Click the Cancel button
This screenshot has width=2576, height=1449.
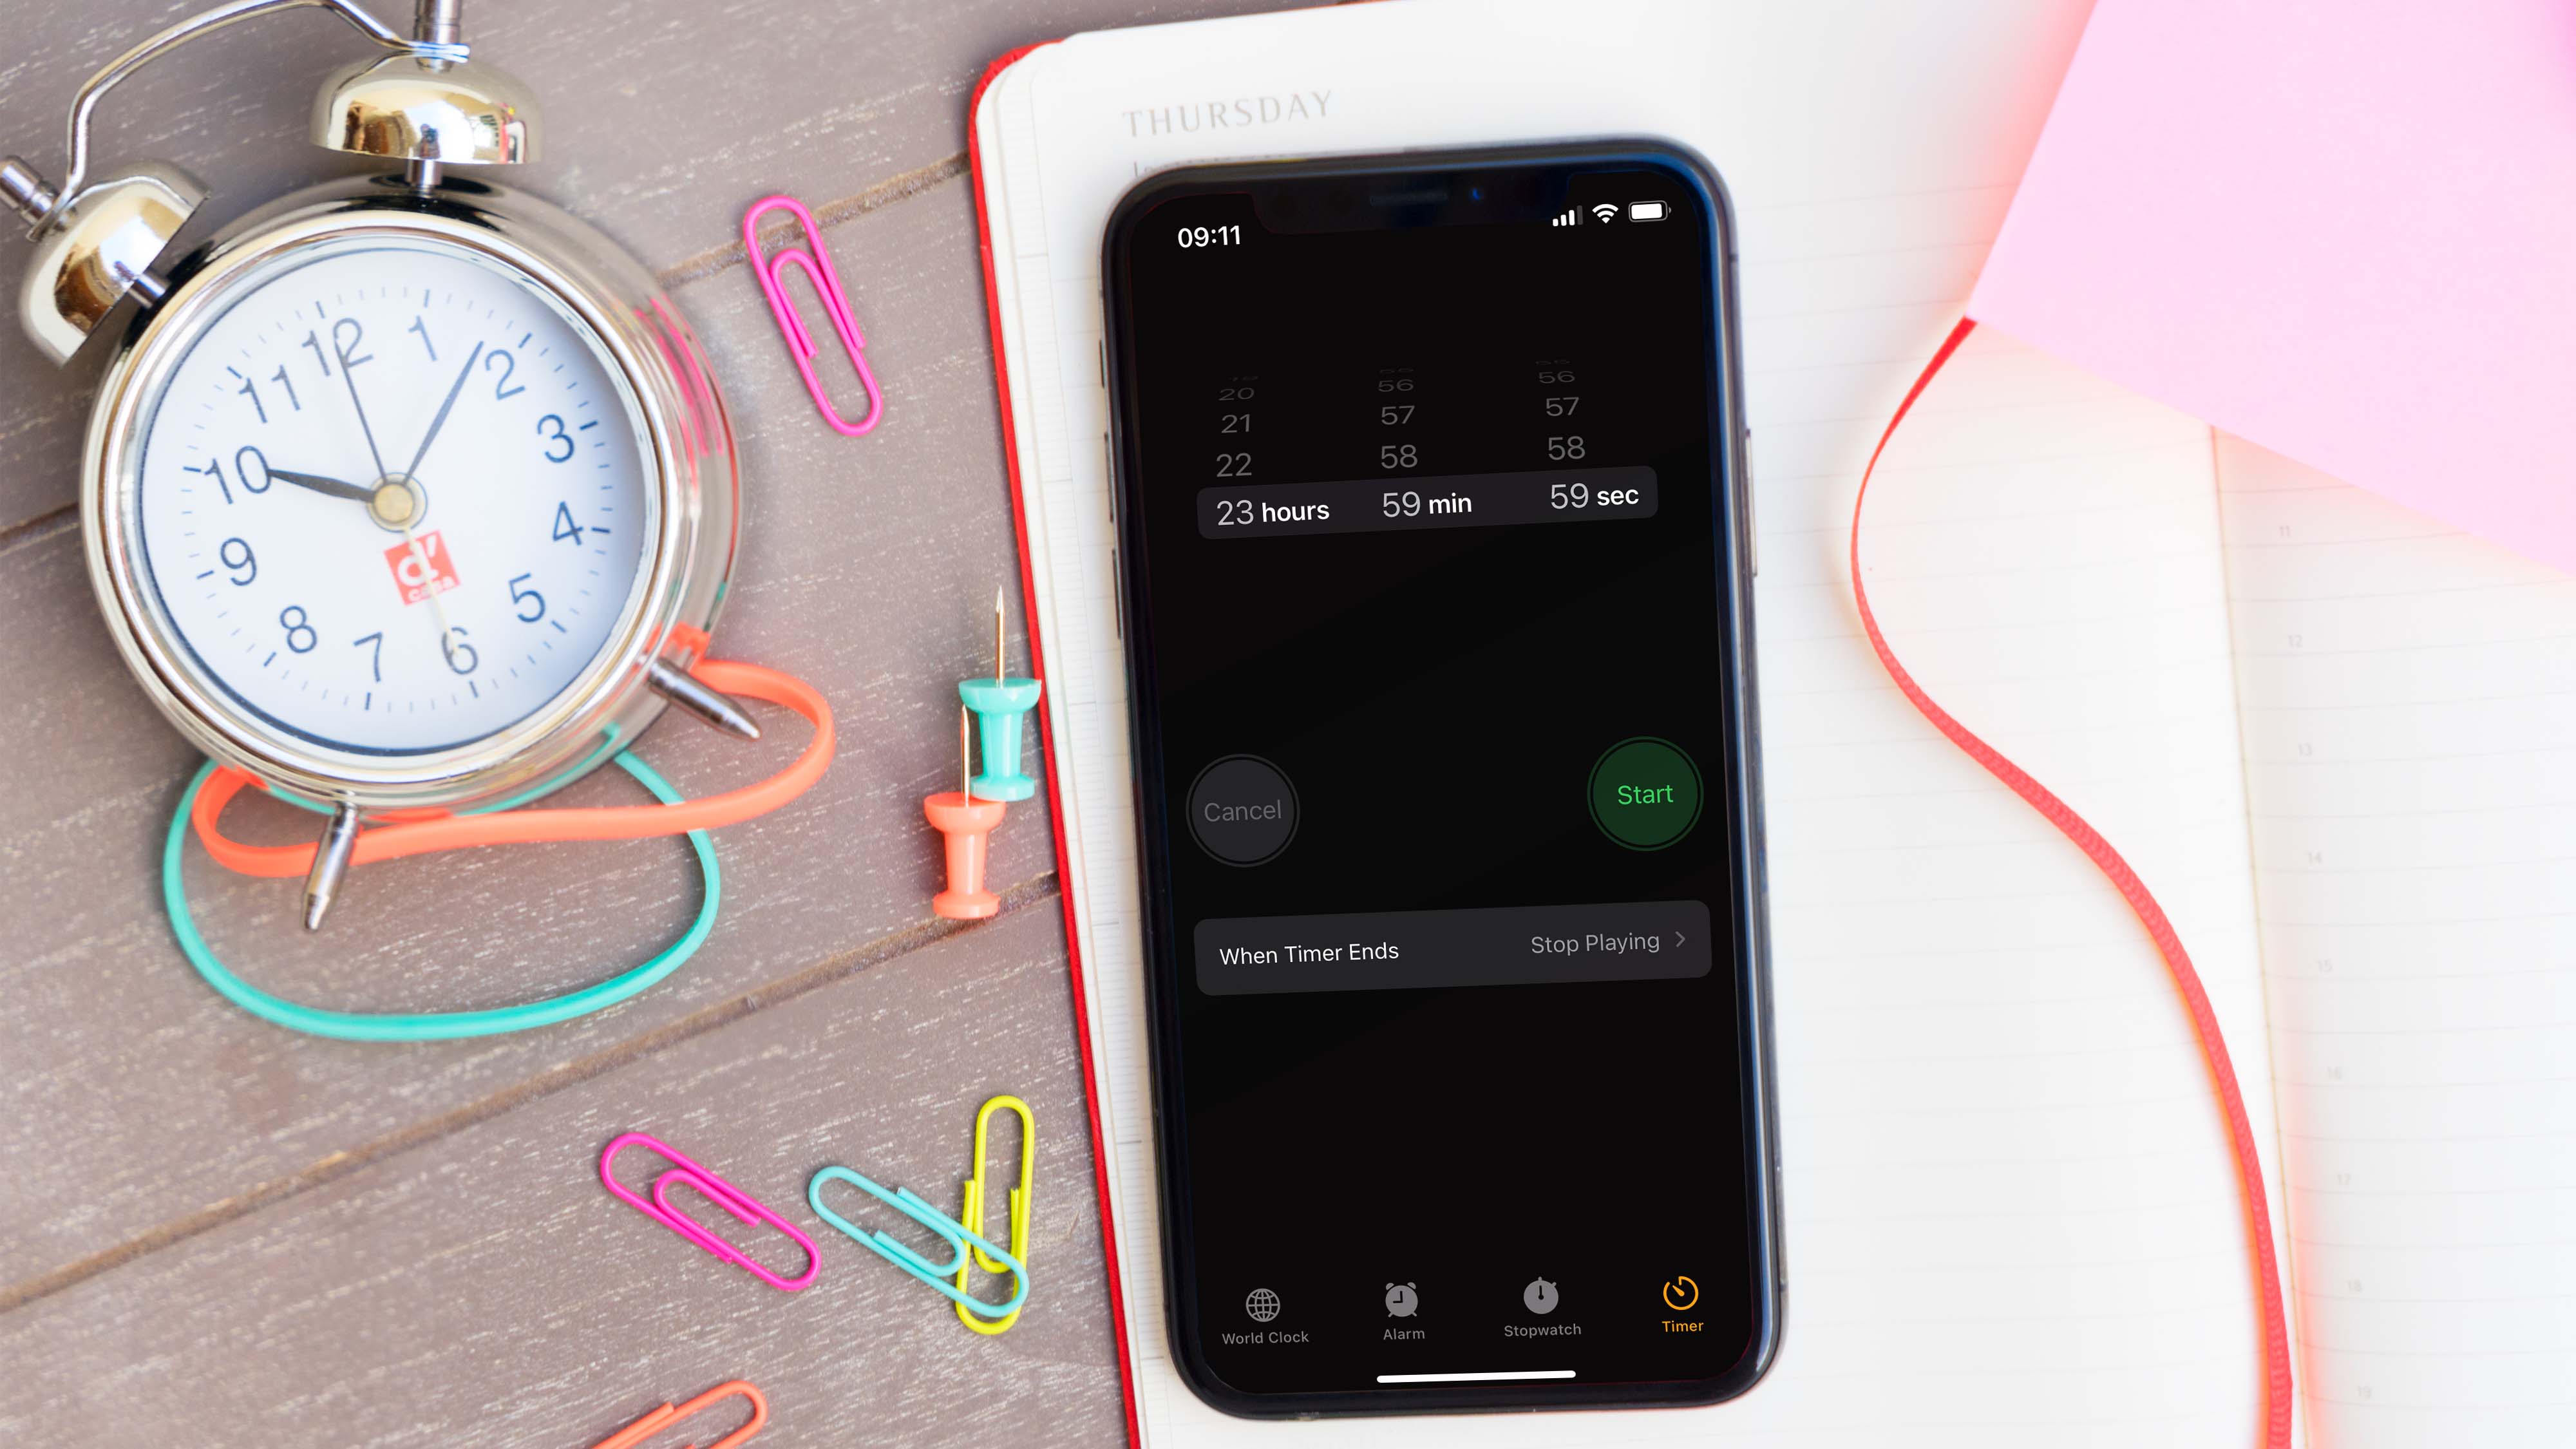coord(1238,810)
